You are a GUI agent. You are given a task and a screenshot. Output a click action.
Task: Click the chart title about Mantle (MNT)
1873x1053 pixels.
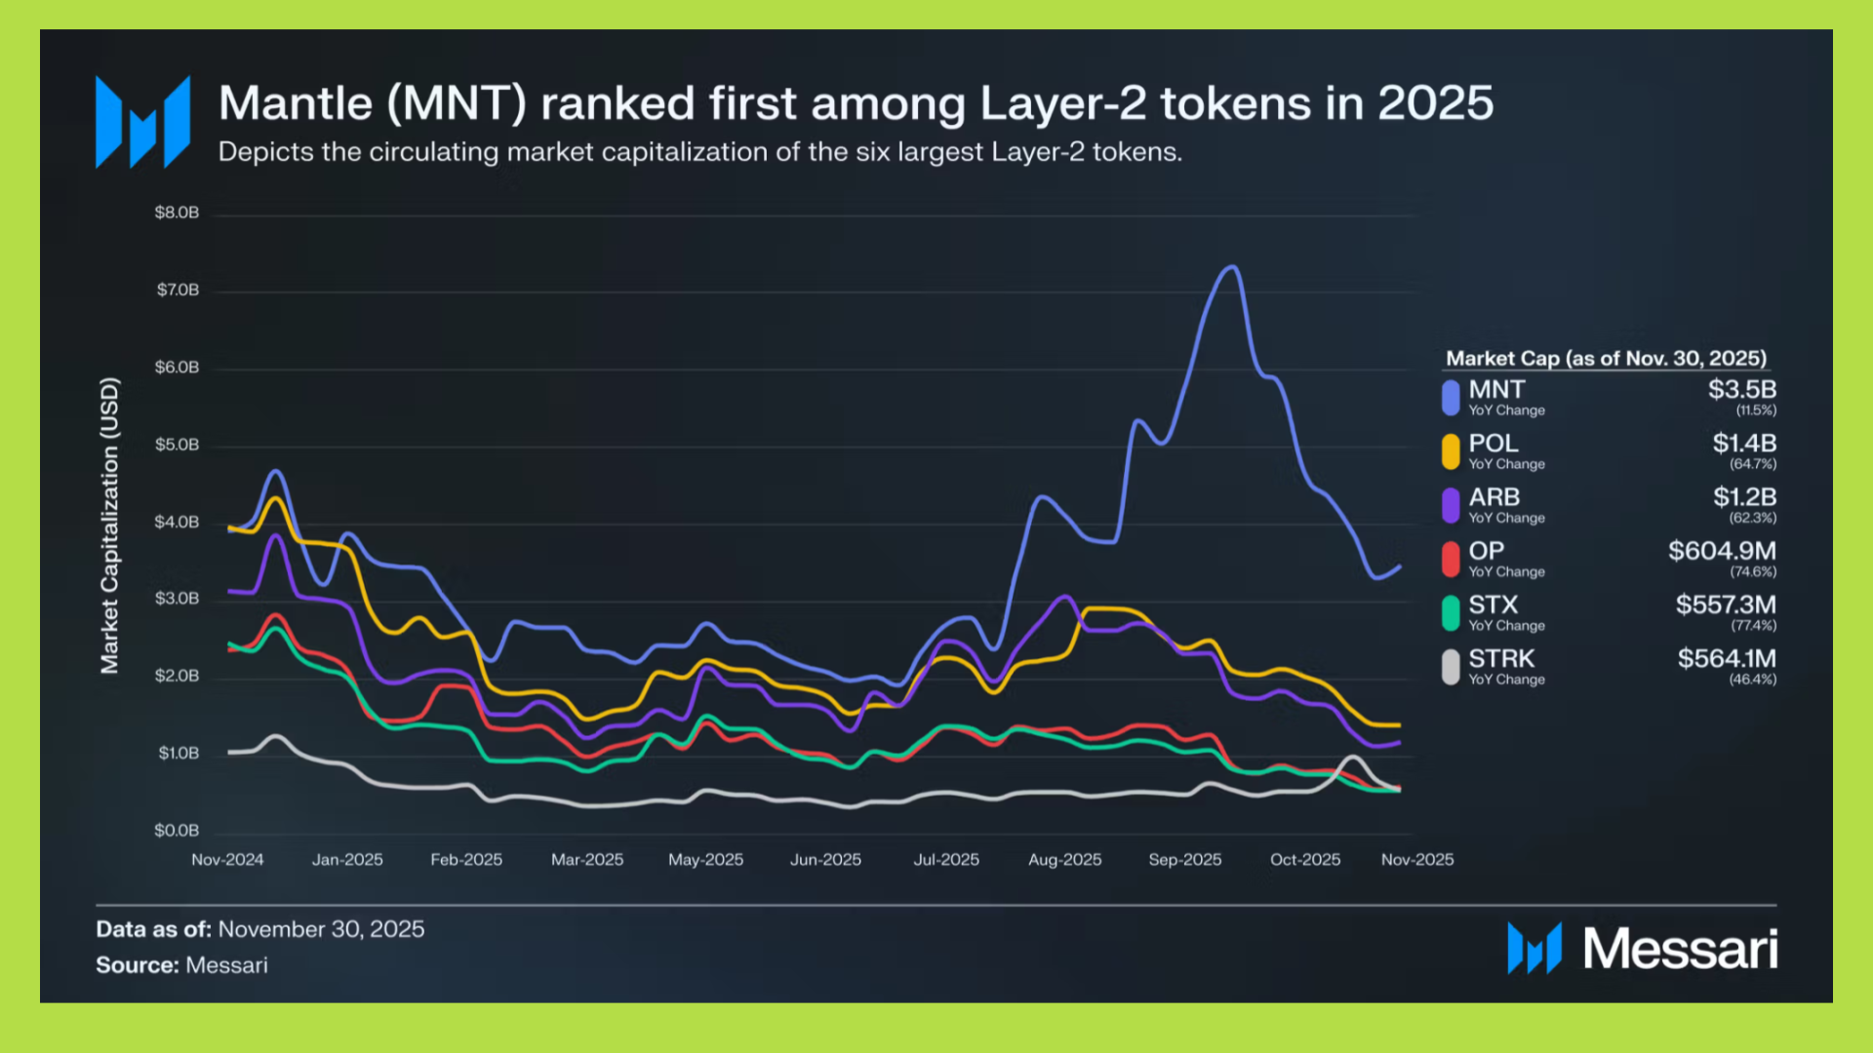856,103
